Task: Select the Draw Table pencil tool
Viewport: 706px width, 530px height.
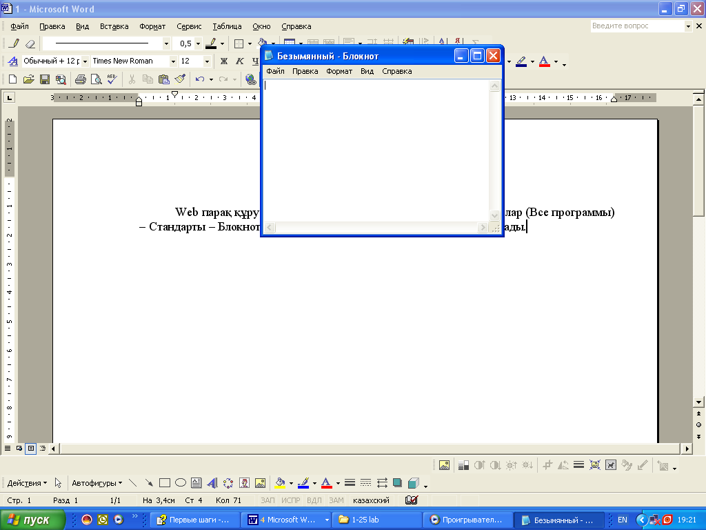Action: (14, 43)
